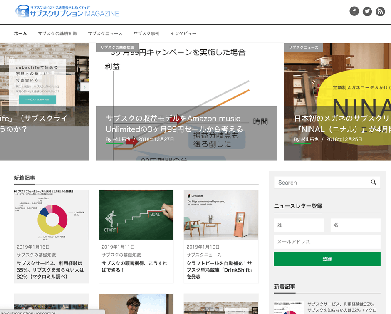Click the サブスクリプション MAGAZINE logo
Screen dimensions: 391x314
(67, 12)
